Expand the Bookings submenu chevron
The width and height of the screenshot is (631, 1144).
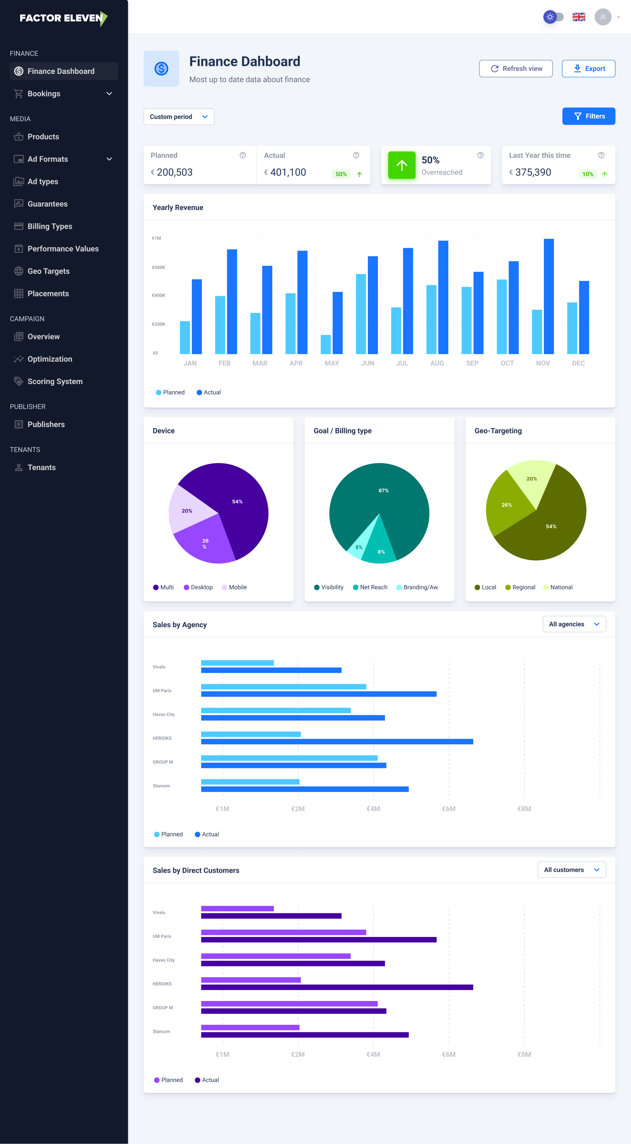coord(109,94)
